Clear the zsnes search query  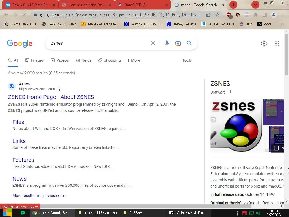[153, 43]
